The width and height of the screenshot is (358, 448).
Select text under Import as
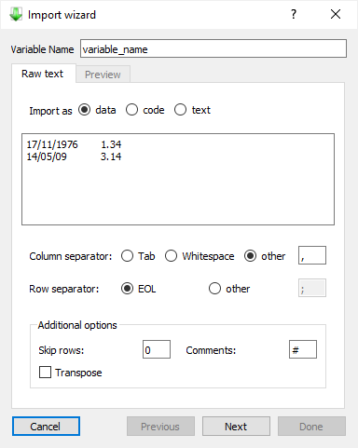[180, 110]
